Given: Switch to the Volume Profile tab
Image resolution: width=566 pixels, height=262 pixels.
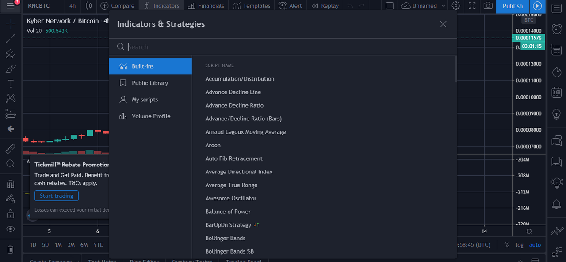Looking at the screenshot, I should point(150,116).
